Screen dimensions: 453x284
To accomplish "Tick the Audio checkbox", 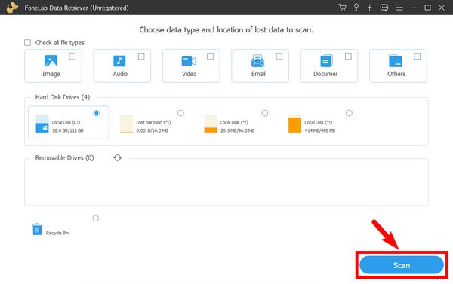I will click(141, 56).
